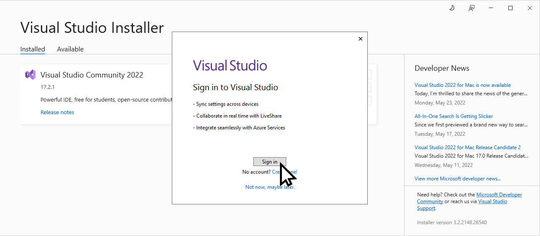Click the Collaborate in real time with LiveShare text
Image resolution: width=540 pixels, height=236 pixels.
click(237, 116)
